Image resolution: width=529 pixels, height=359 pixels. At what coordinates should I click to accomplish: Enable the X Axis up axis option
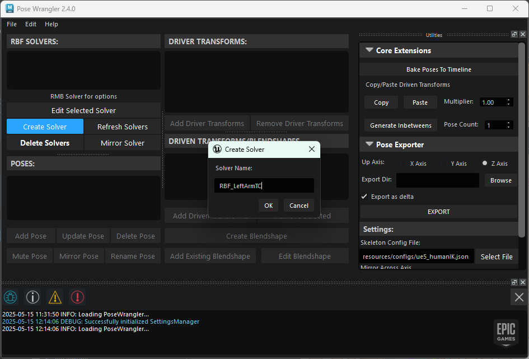[404, 164]
